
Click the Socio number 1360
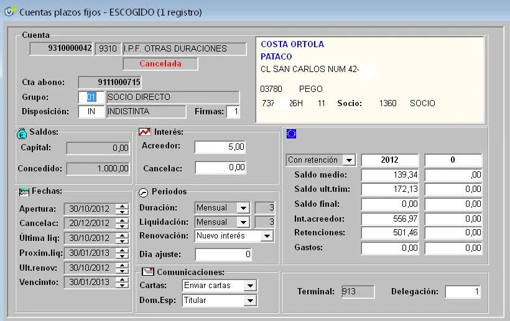click(x=387, y=103)
